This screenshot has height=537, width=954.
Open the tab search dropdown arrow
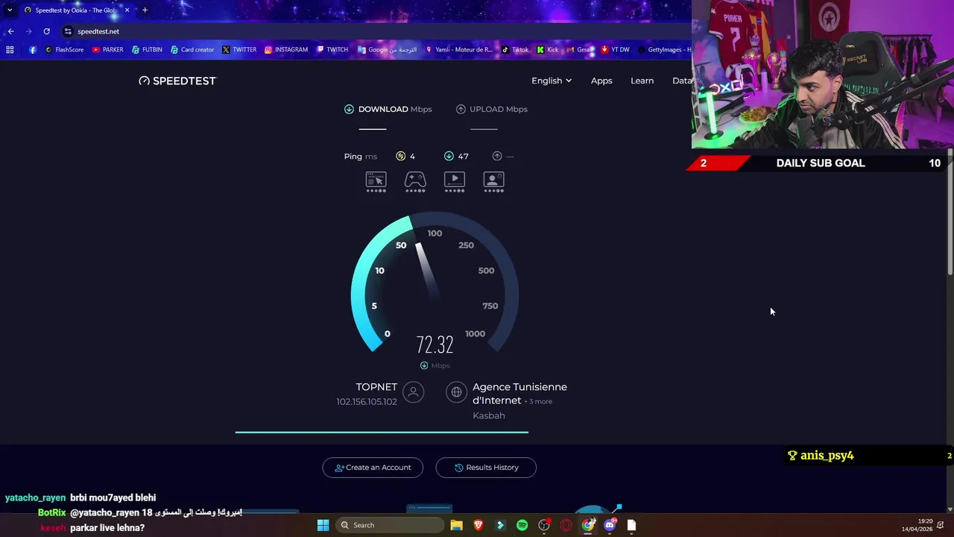[x=10, y=10]
